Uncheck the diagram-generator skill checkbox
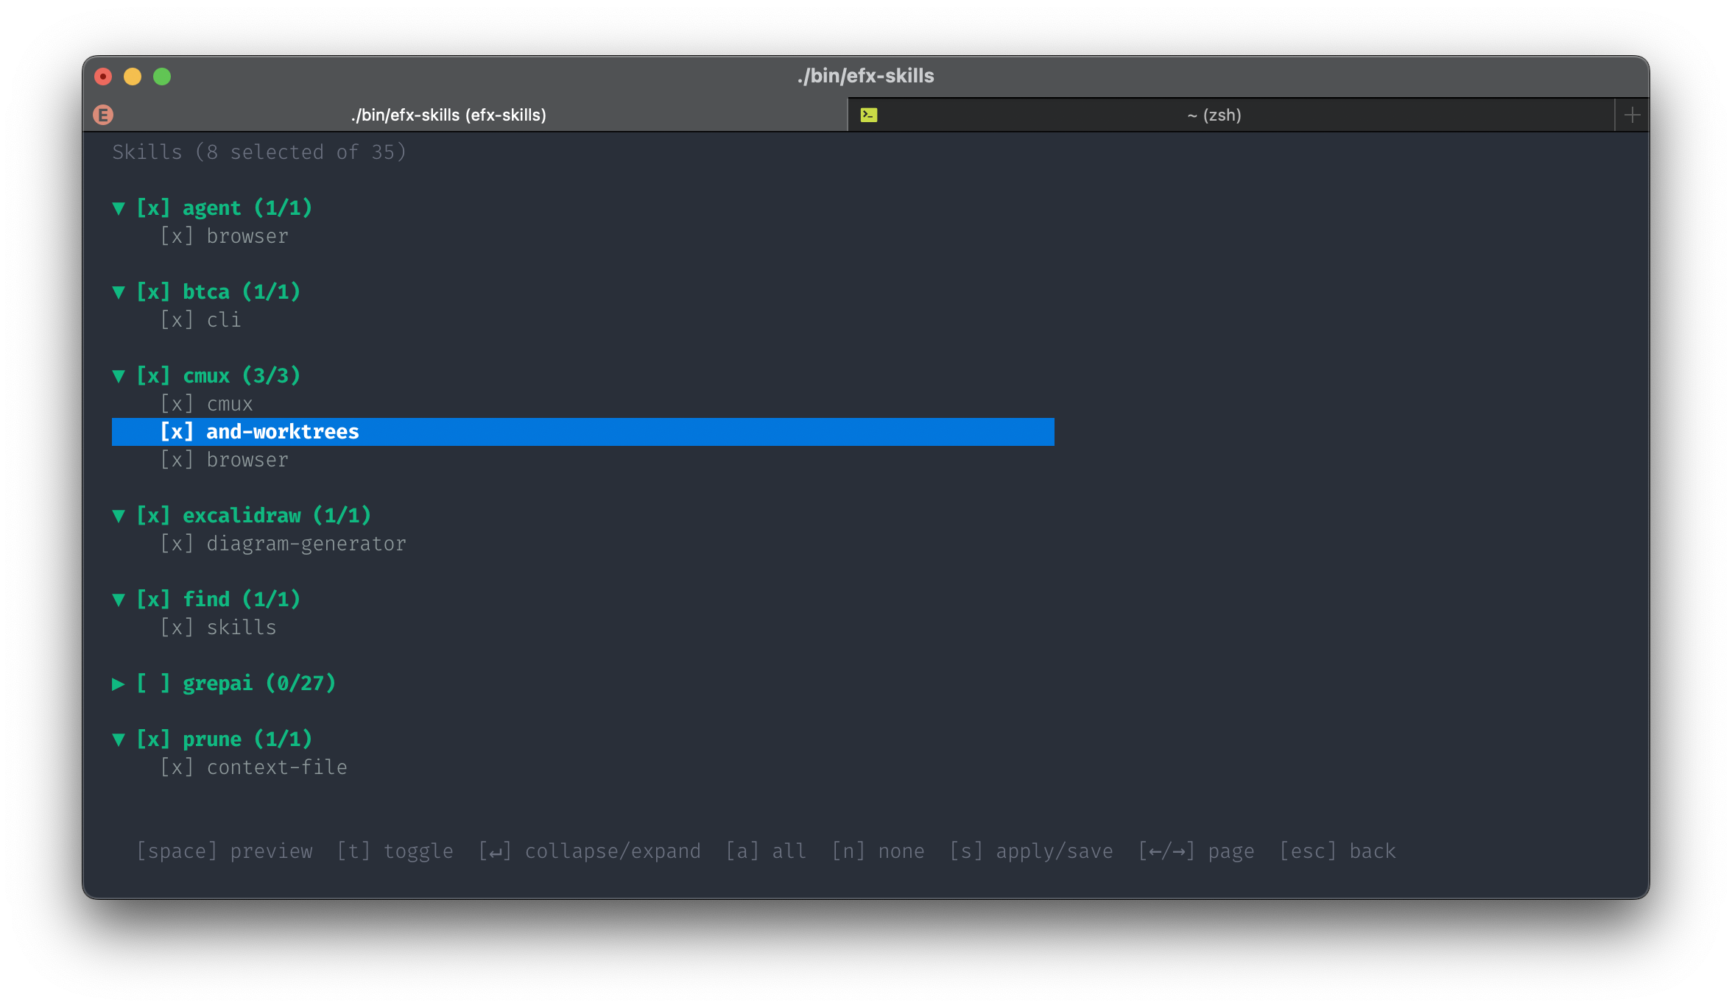1732x1008 pixels. coord(177,544)
